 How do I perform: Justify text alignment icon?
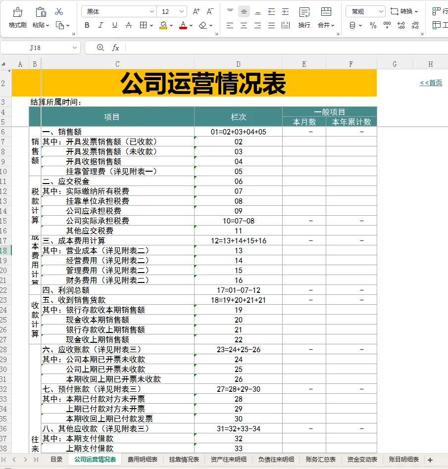(271, 25)
